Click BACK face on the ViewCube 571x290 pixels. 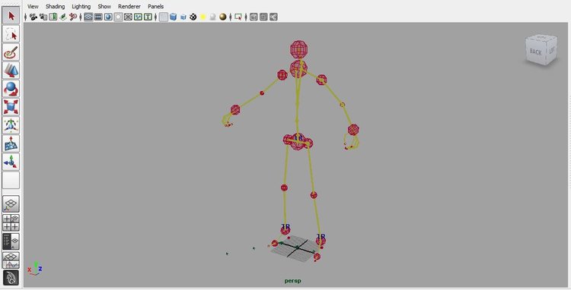535,52
